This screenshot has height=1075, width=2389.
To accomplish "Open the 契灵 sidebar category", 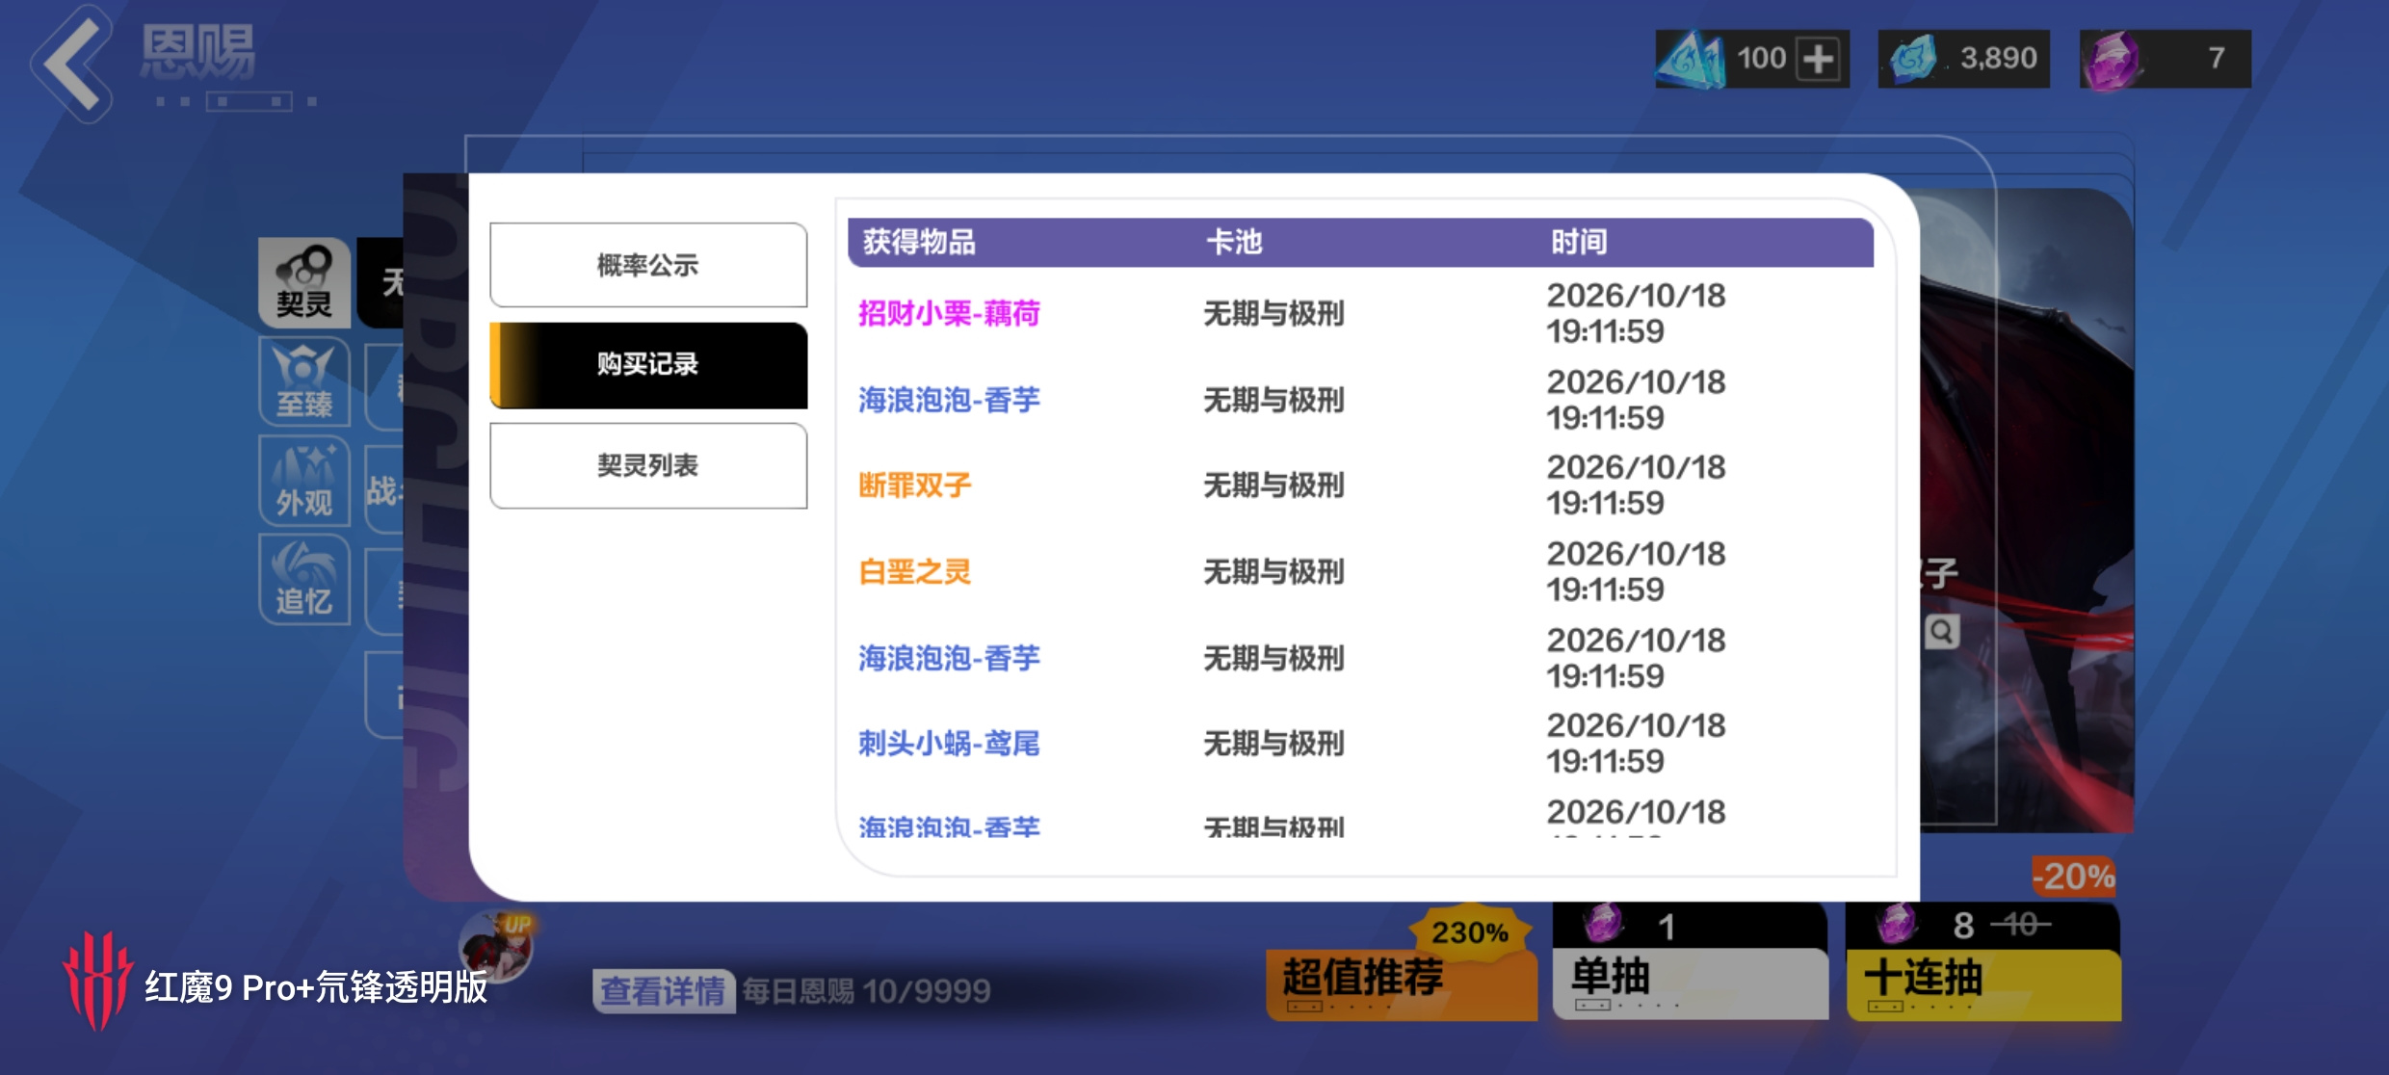I will 303,282.
